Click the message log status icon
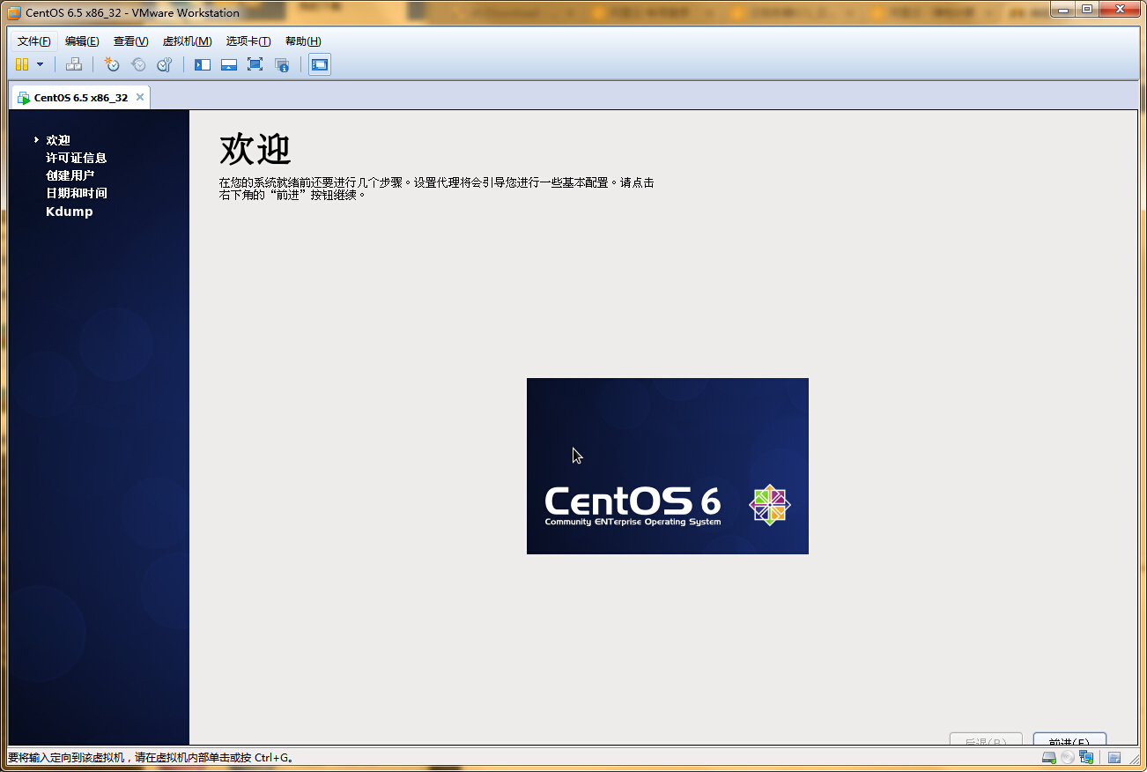Viewport: 1147px width, 772px height. coord(1114,758)
